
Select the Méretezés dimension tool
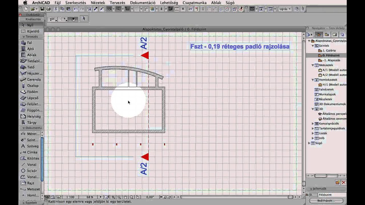pyautogui.click(x=30, y=134)
